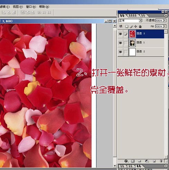Select the 图层 1 layer name

coord(141,42)
